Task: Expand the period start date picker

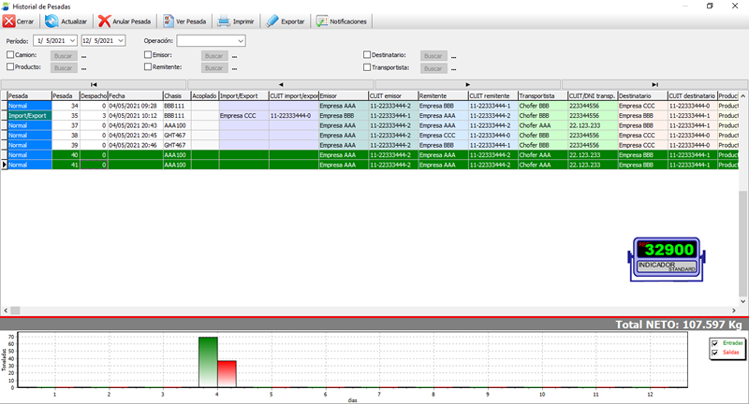Action: point(71,41)
